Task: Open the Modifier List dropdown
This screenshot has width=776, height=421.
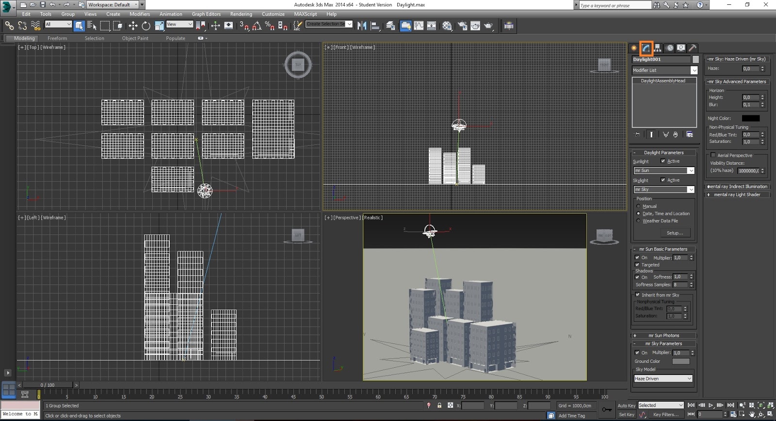Action: coord(664,70)
